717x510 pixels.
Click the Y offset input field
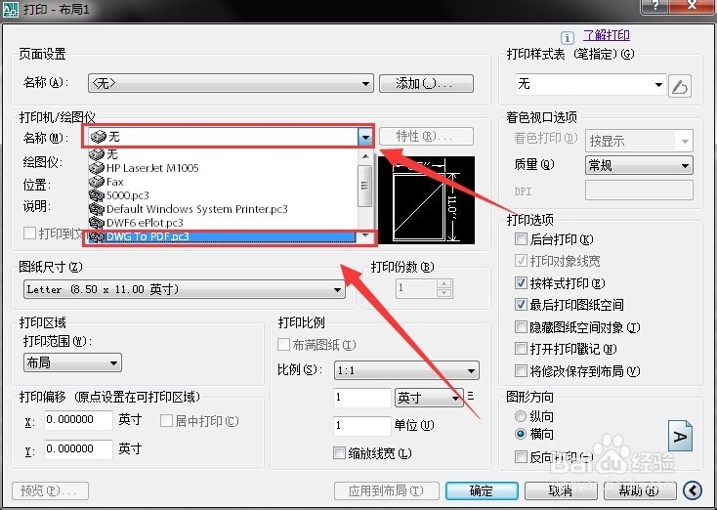click(79, 449)
